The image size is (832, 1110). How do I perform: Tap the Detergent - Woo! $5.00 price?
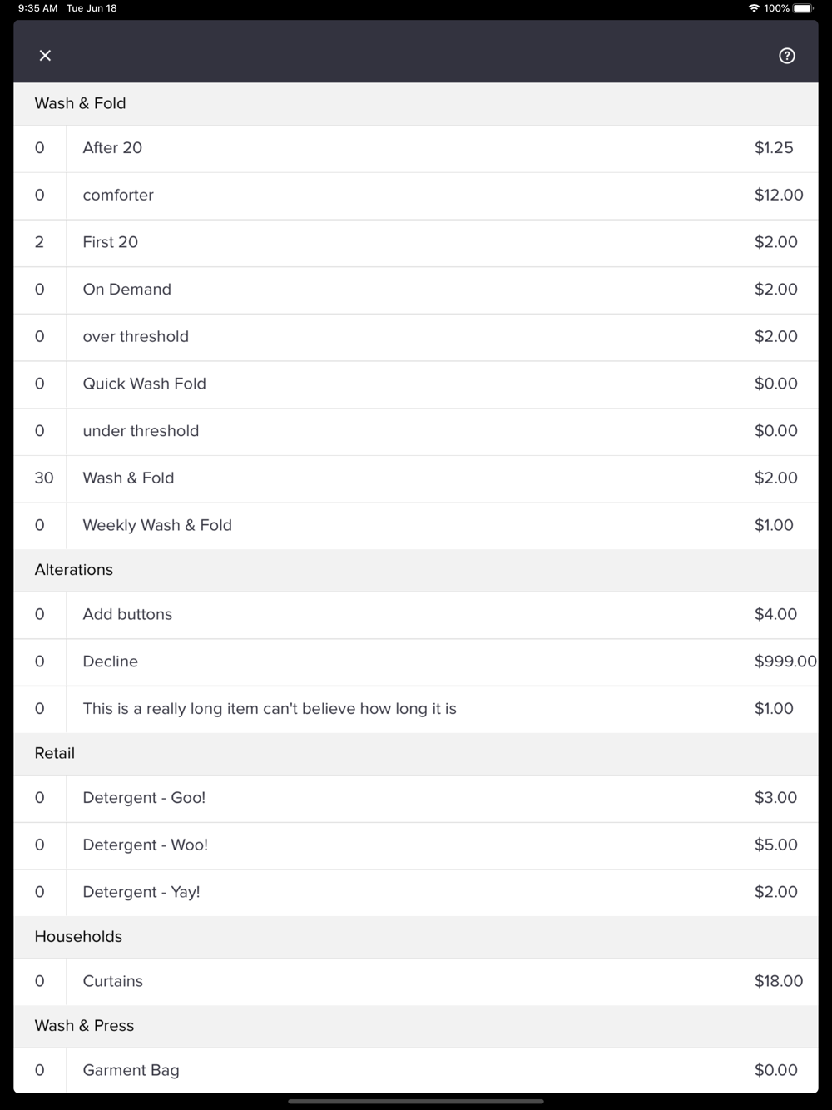click(x=775, y=845)
